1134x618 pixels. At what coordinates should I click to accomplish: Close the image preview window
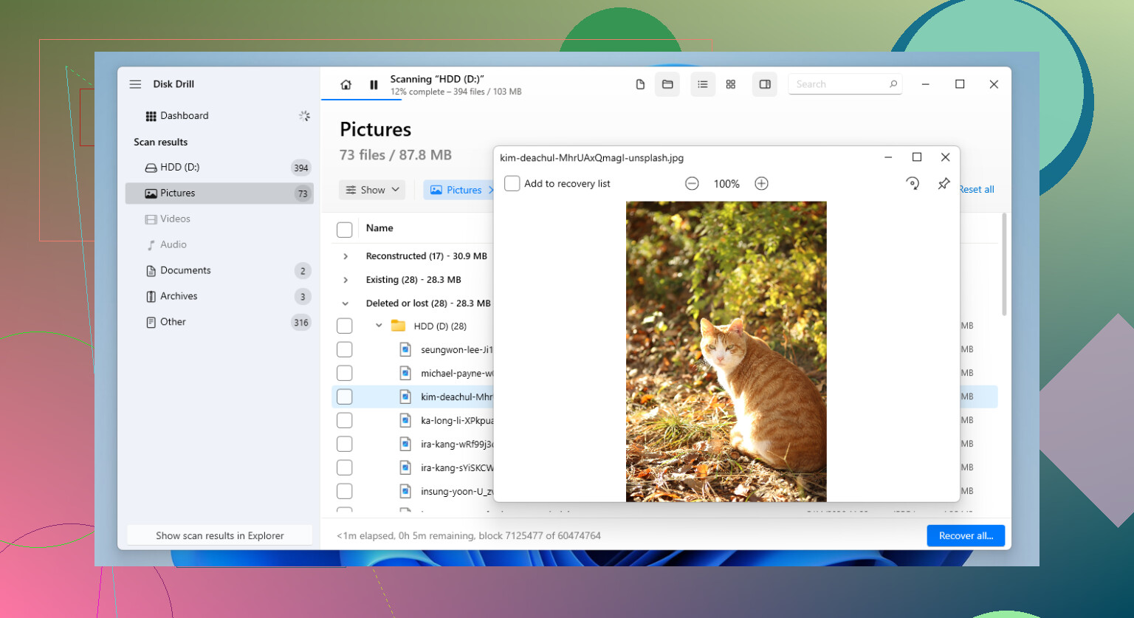pyautogui.click(x=945, y=157)
